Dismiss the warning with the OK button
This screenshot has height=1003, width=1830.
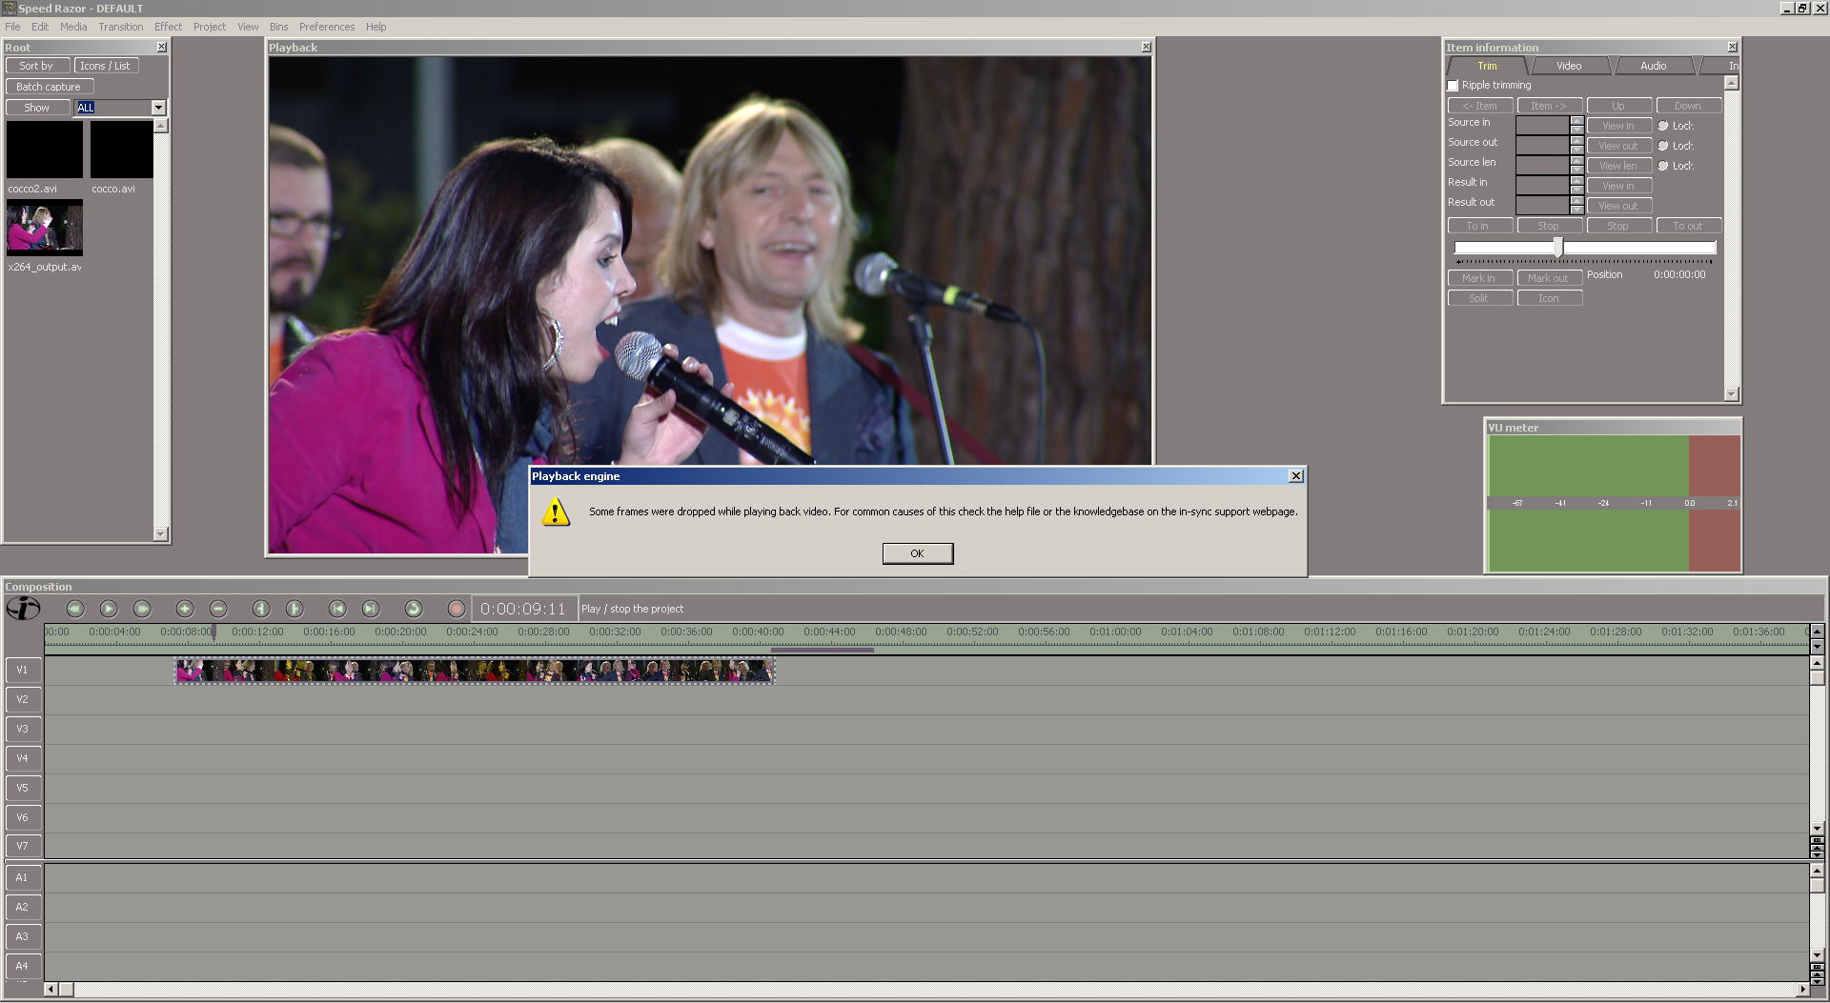click(x=917, y=553)
